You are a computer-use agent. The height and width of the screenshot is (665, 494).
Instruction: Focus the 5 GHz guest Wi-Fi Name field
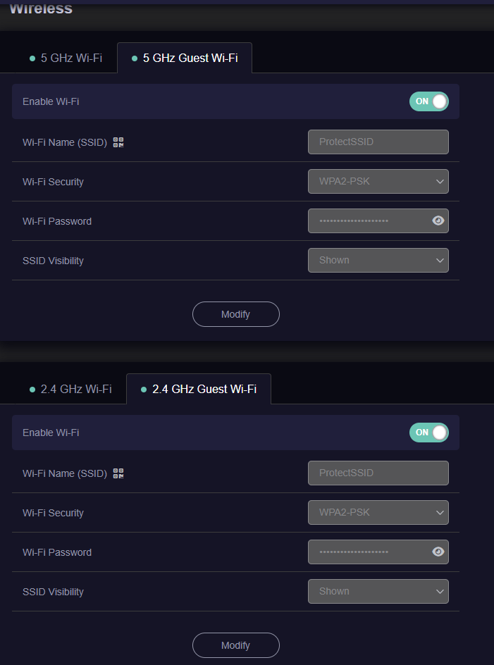pos(378,142)
